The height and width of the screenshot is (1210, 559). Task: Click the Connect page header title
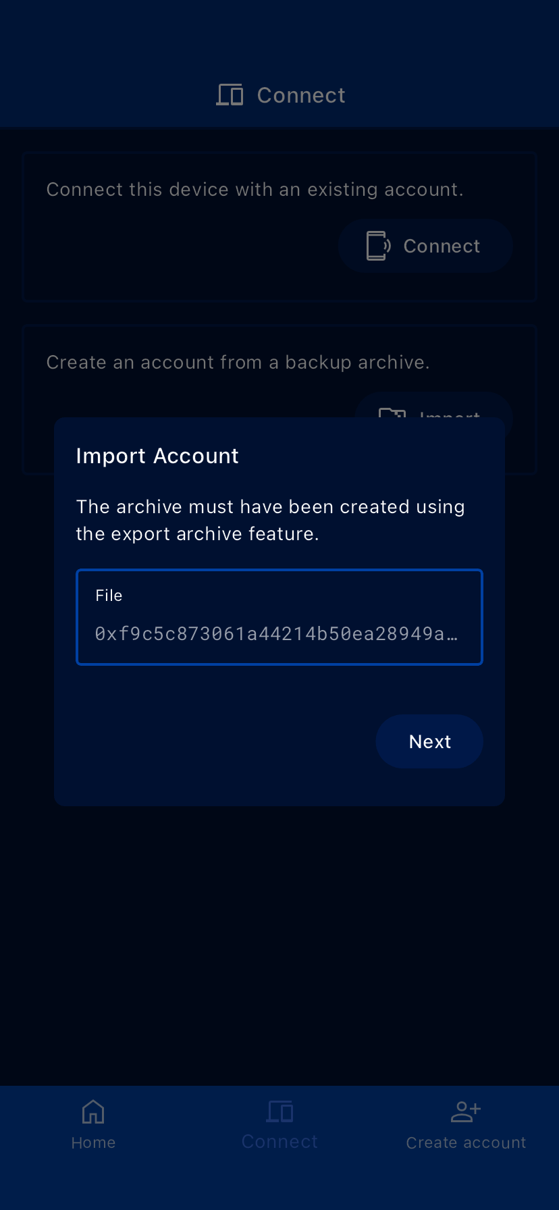(x=301, y=95)
